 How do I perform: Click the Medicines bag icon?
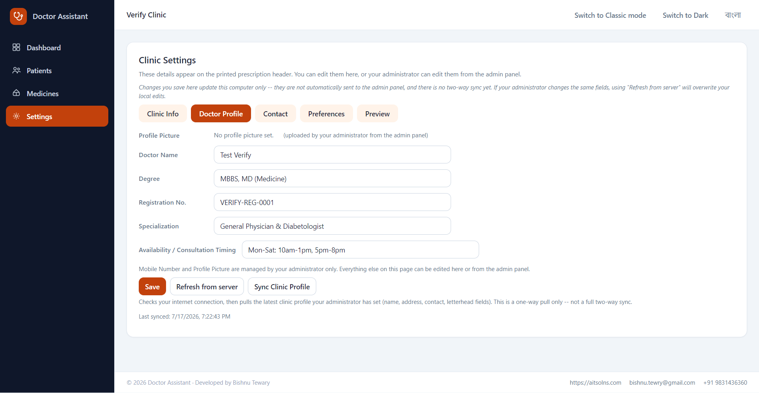point(16,93)
